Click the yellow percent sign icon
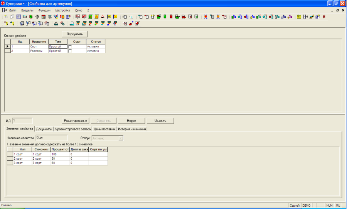The height and width of the screenshot is (209, 347). tap(115, 17)
